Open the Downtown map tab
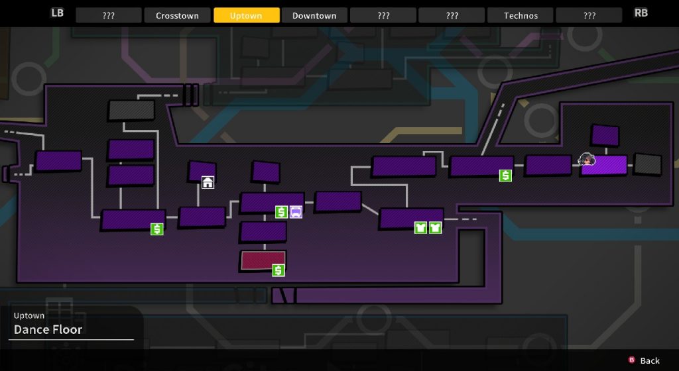The width and height of the screenshot is (679, 371). coord(314,15)
